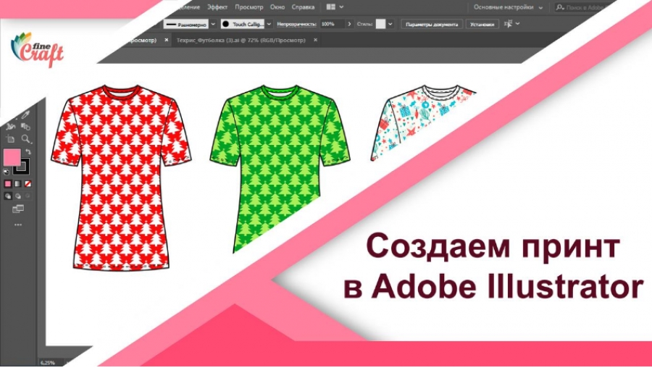Open Edit Toolbar three dots
Screen dimensions: 652x368
pyautogui.click(x=18, y=225)
